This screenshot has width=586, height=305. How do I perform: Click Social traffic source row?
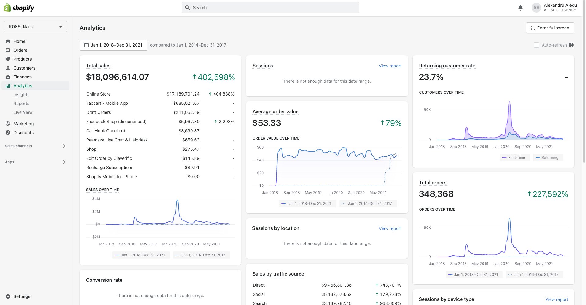[x=327, y=294]
